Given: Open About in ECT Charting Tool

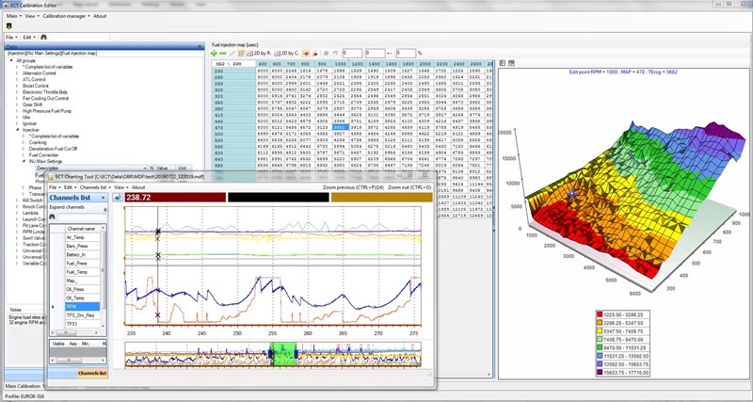Looking at the screenshot, I should (x=138, y=187).
